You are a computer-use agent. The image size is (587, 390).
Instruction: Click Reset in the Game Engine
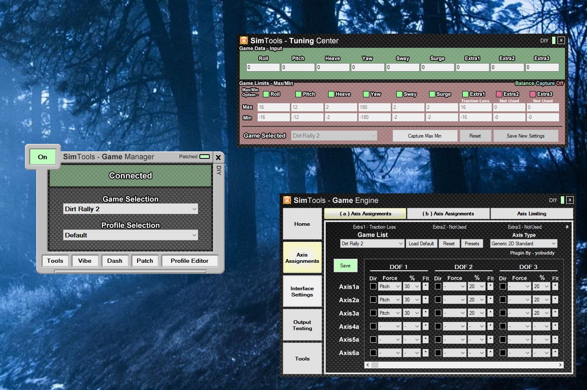click(449, 244)
